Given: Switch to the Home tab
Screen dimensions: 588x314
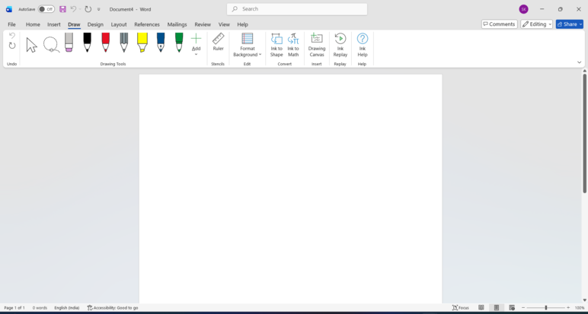Looking at the screenshot, I should coord(33,24).
